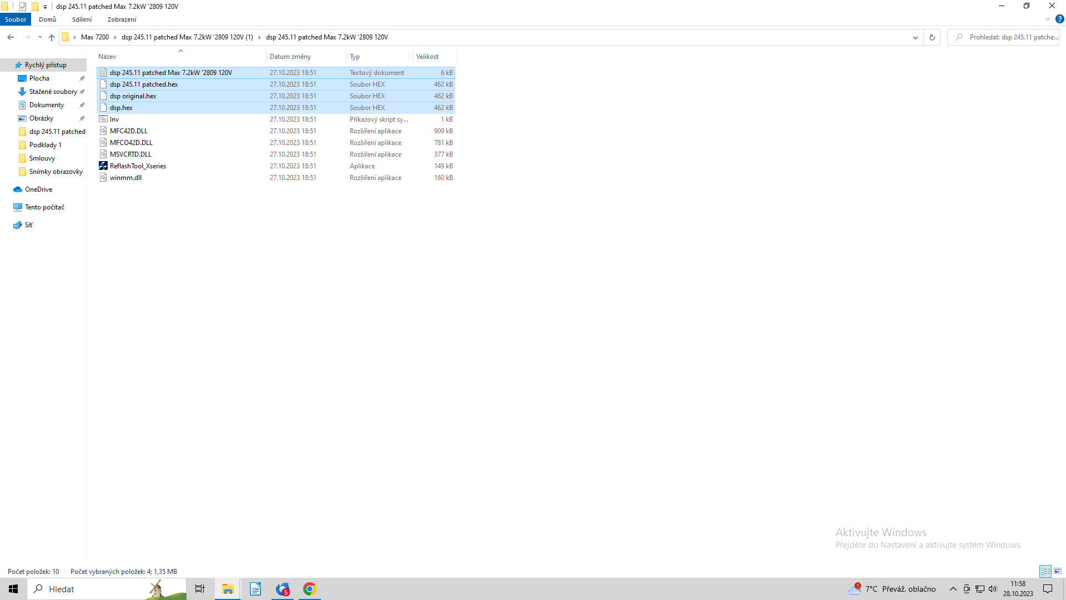Screen dimensions: 1066x600
Task: Open address bar history dropdown
Action: click(x=915, y=37)
